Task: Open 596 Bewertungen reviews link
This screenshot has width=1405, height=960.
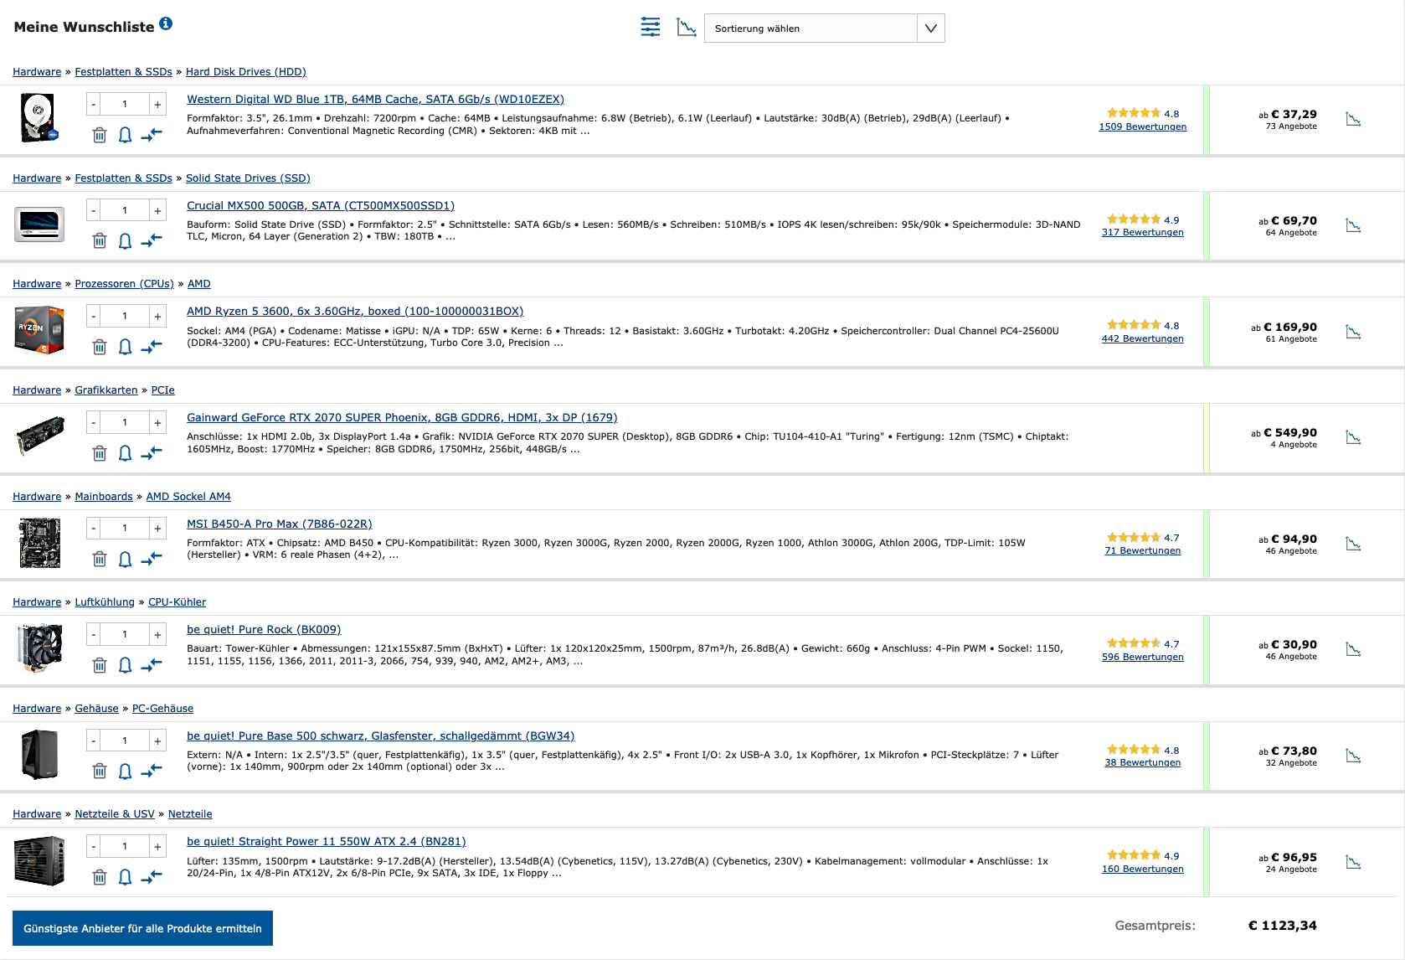Action: coord(1143,657)
